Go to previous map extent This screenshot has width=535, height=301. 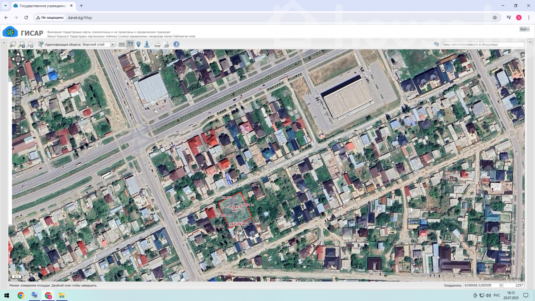tap(21, 45)
